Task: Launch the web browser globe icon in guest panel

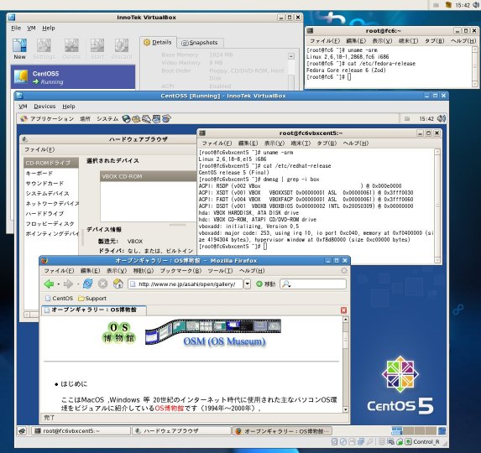Action: point(126,118)
